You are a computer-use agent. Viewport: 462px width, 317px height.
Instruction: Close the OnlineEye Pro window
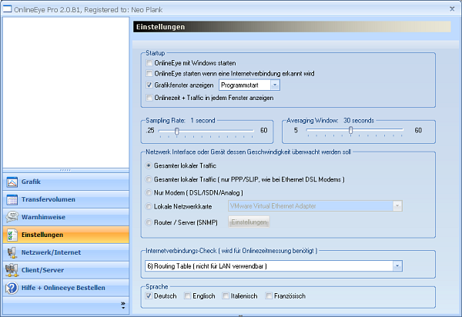[x=452, y=8]
